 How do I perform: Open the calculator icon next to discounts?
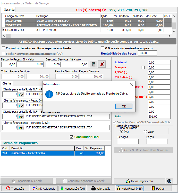point(94,64)
